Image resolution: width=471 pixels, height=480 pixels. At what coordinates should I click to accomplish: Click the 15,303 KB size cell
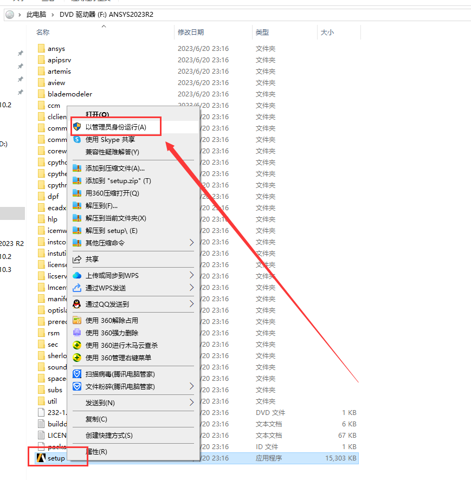click(x=340, y=458)
